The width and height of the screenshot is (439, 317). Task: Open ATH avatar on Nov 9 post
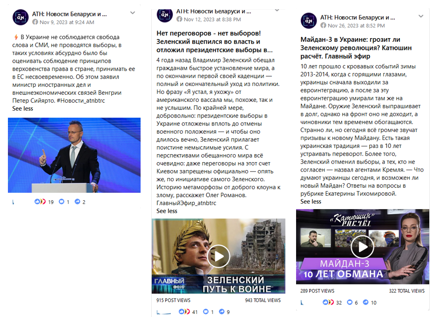(20, 17)
